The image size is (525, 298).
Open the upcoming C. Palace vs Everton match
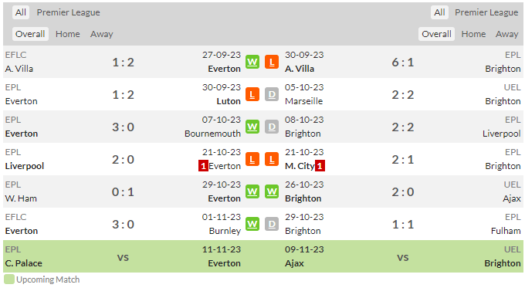click(x=123, y=256)
